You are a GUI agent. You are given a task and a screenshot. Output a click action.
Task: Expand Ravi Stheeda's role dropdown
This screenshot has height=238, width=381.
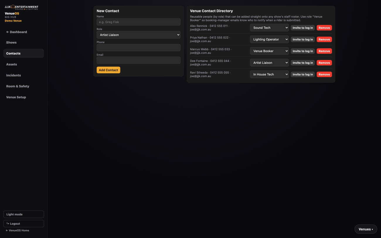tap(269, 74)
